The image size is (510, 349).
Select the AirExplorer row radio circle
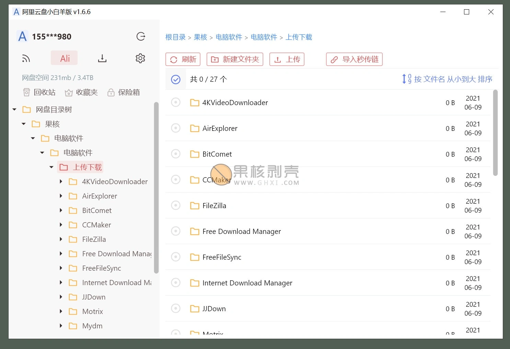coord(176,128)
